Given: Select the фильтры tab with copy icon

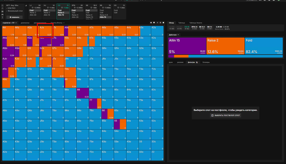Looking at the screenshot, I should point(192,62).
